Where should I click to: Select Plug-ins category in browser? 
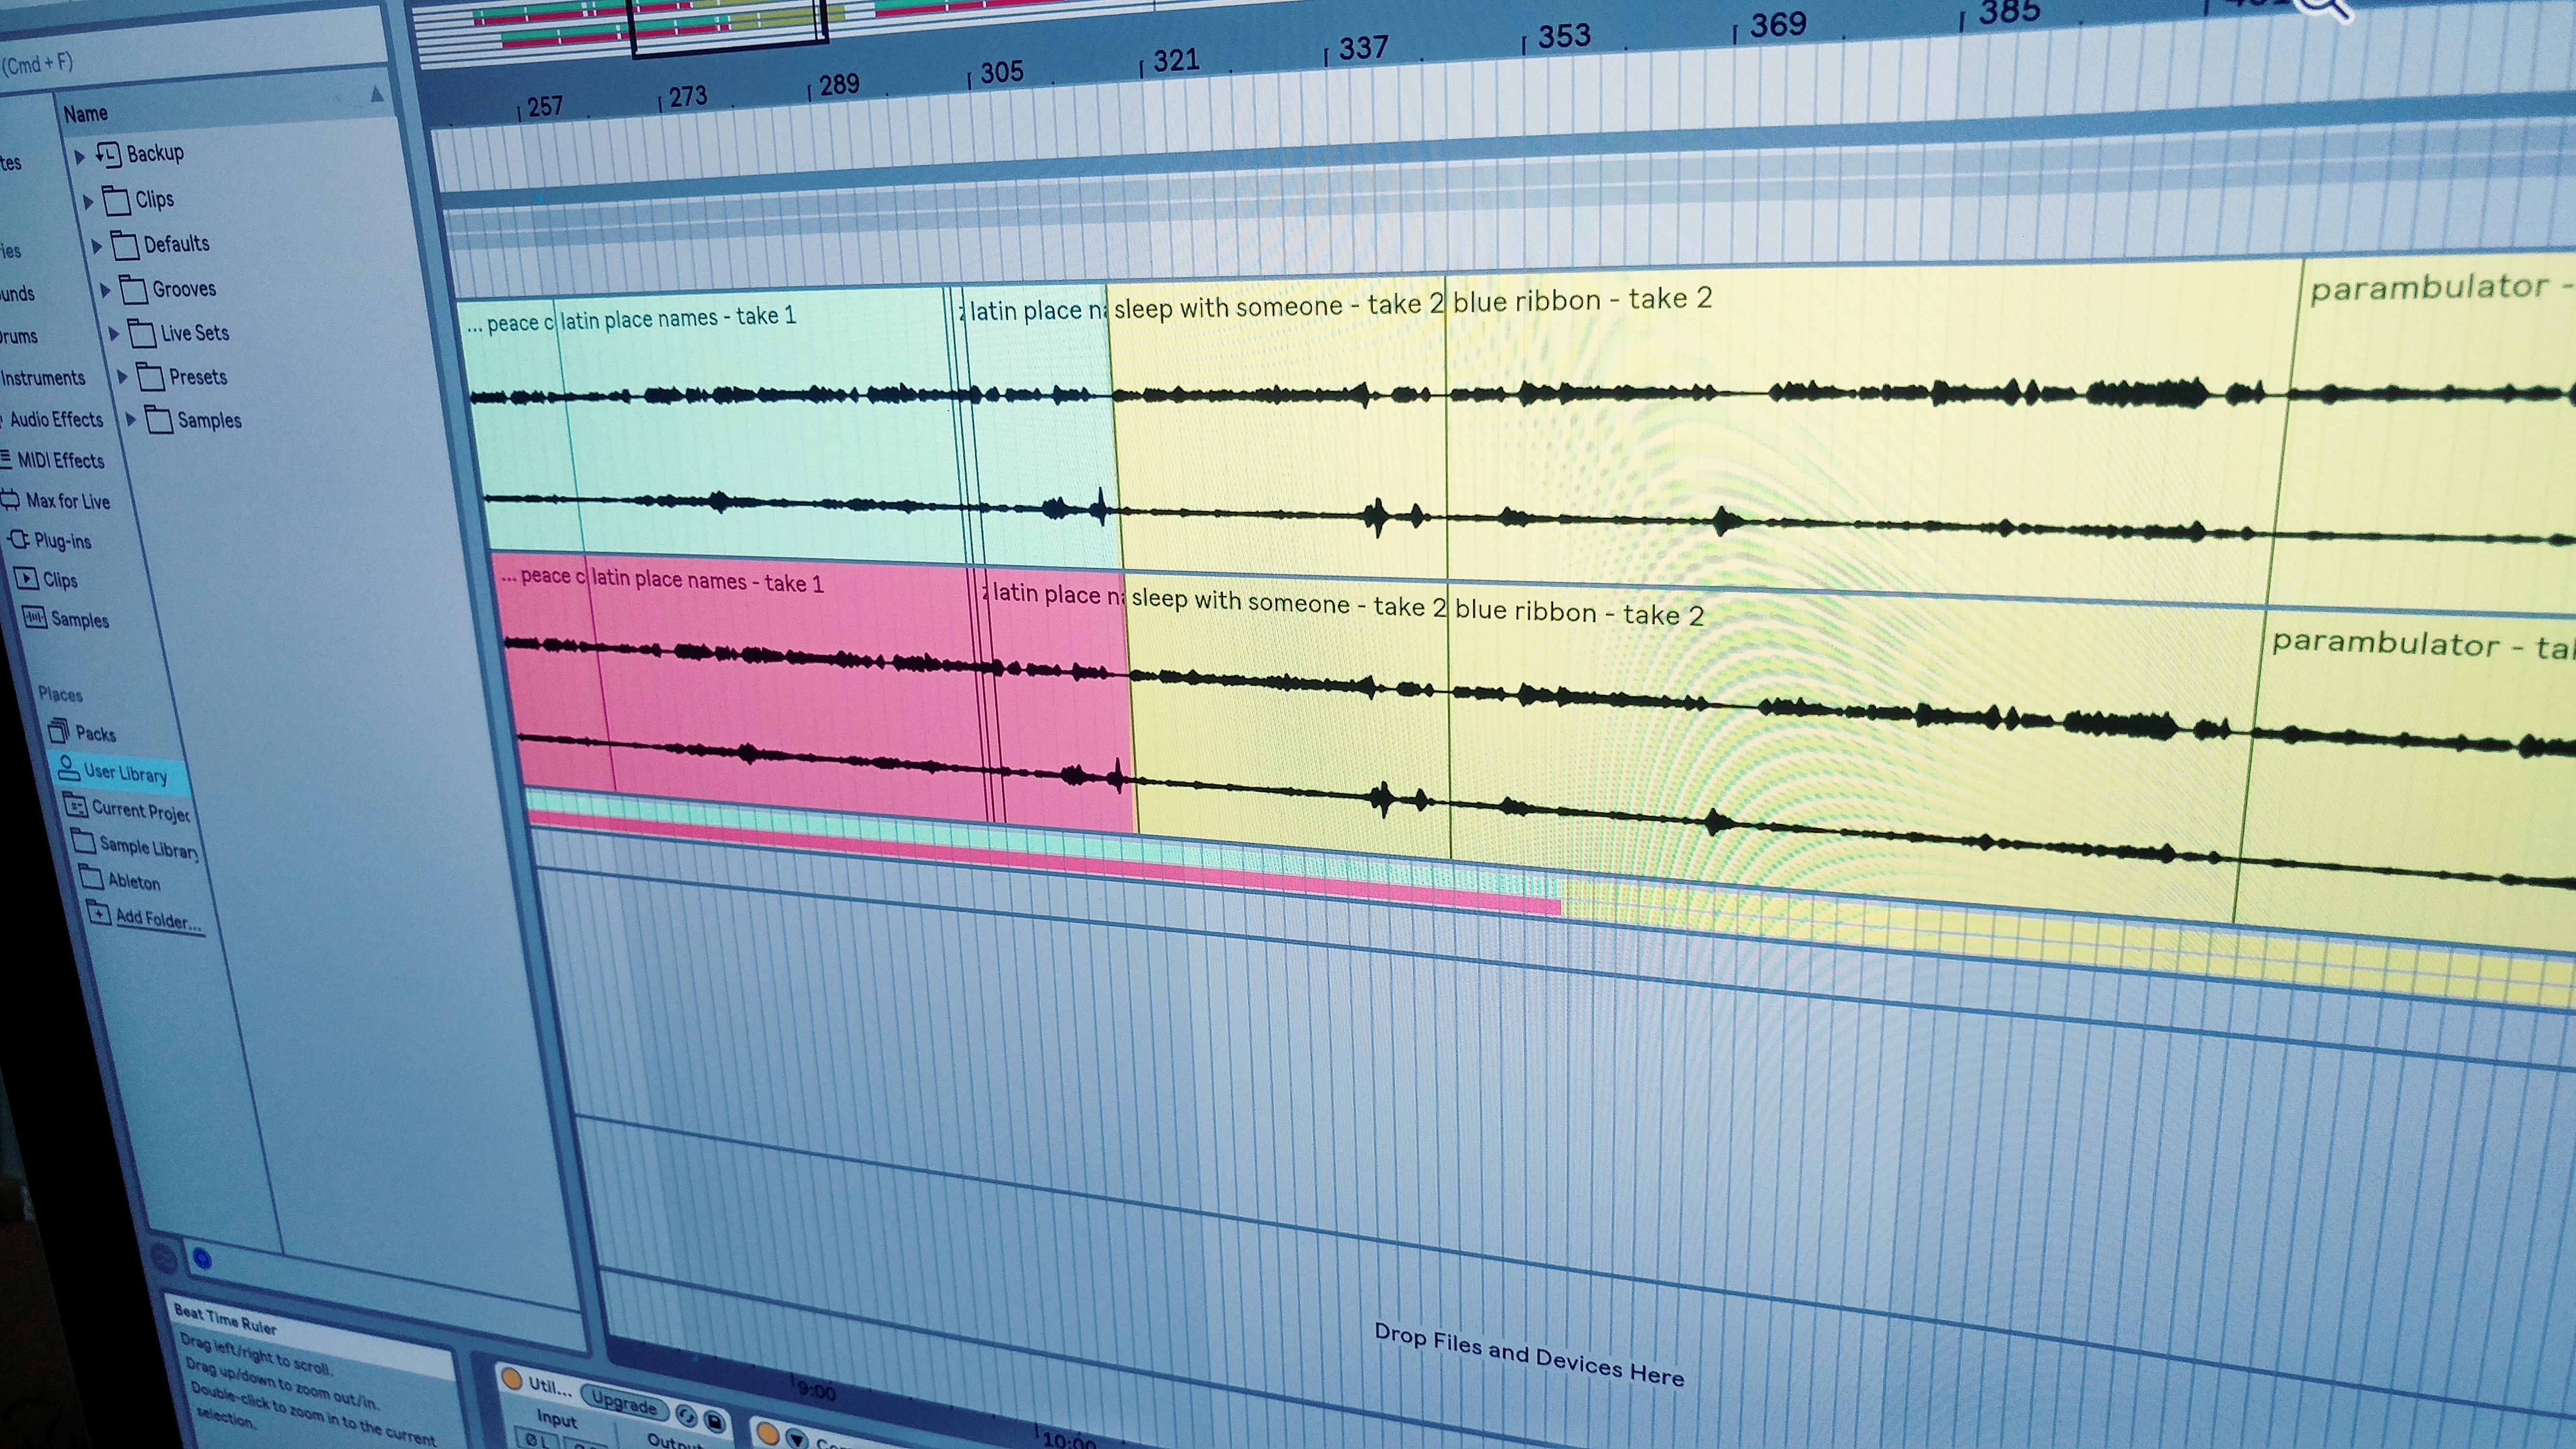point(62,541)
